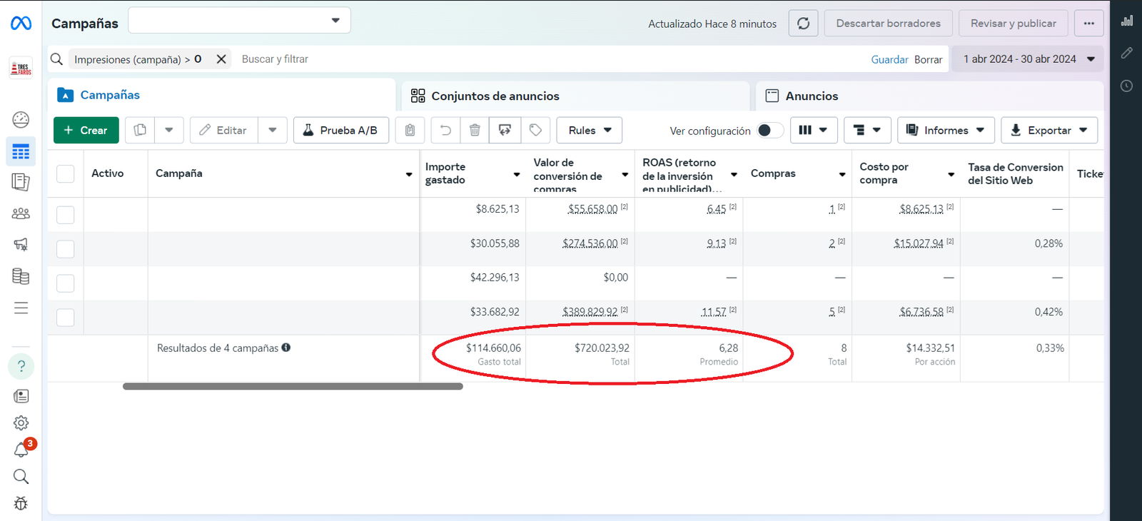
Task: Click the green Crear button
Action: [86, 130]
